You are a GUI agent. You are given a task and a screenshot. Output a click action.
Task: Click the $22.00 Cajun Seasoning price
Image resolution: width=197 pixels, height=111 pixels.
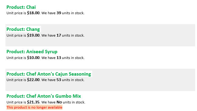[33, 80]
